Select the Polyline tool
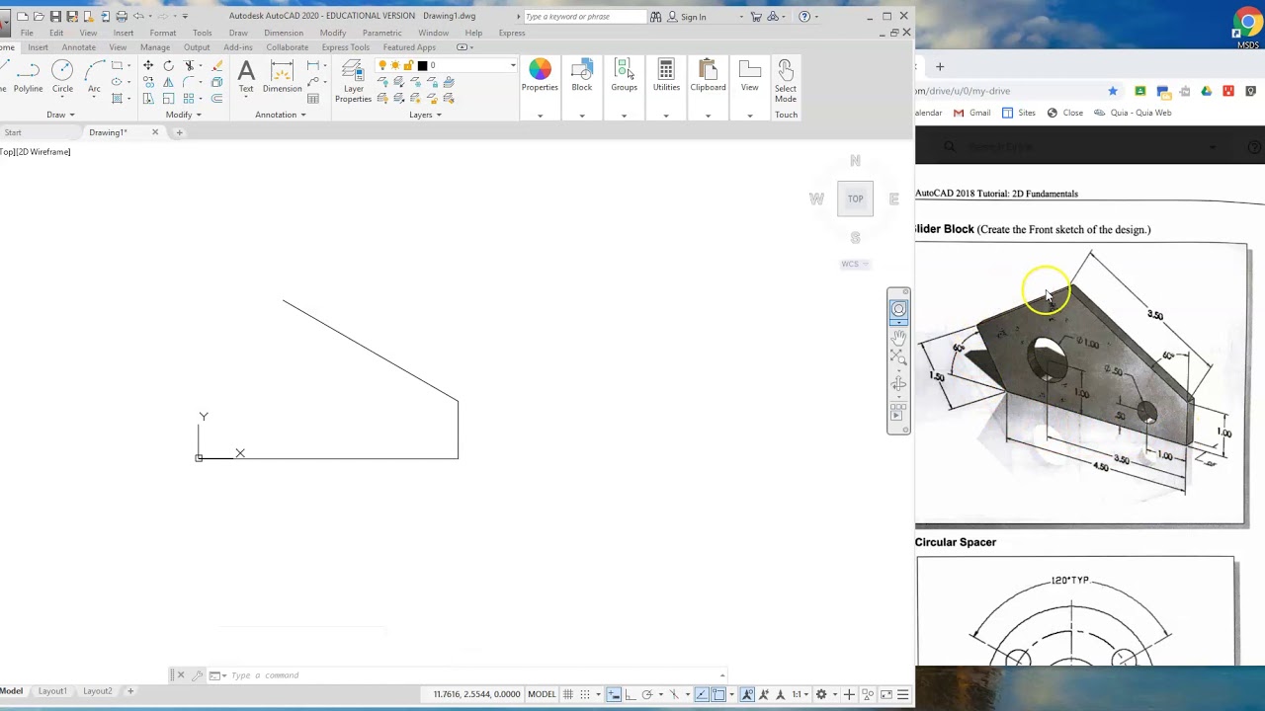Viewport: 1265px width, 711px height. (28, 77)
